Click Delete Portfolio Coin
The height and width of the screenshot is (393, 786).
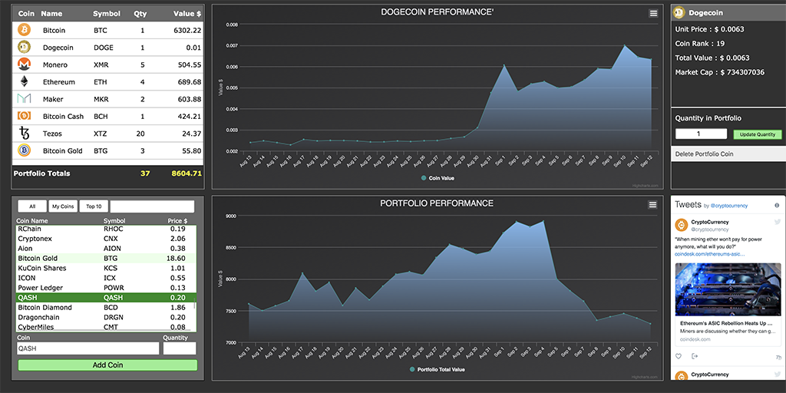pyautogui.click(x=728, y=154)
